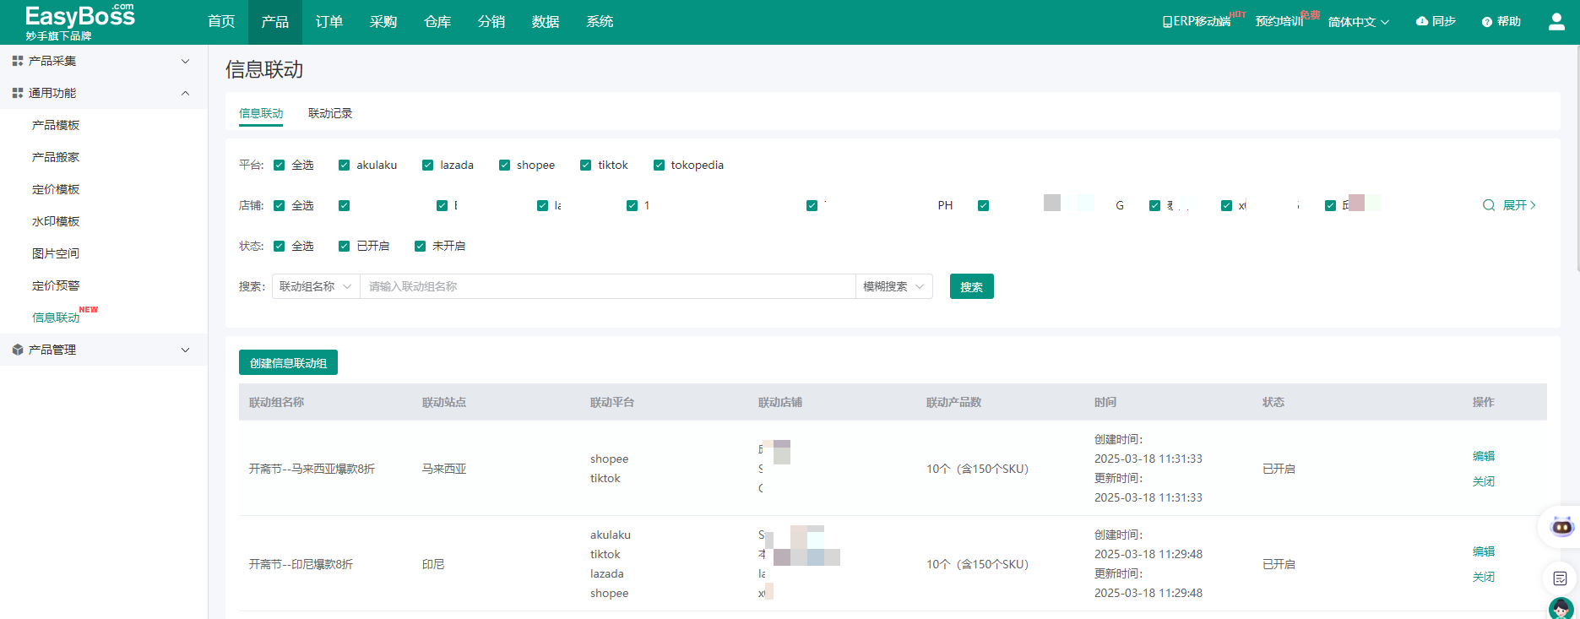The width and height of the screenshot is (1580, 619).
Task: Click the floating feedback form icon
Action: coord(1560,578)
